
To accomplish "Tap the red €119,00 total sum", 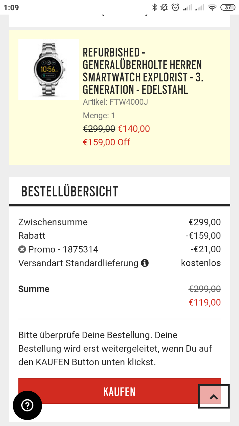I will click(x=204, y=302).
